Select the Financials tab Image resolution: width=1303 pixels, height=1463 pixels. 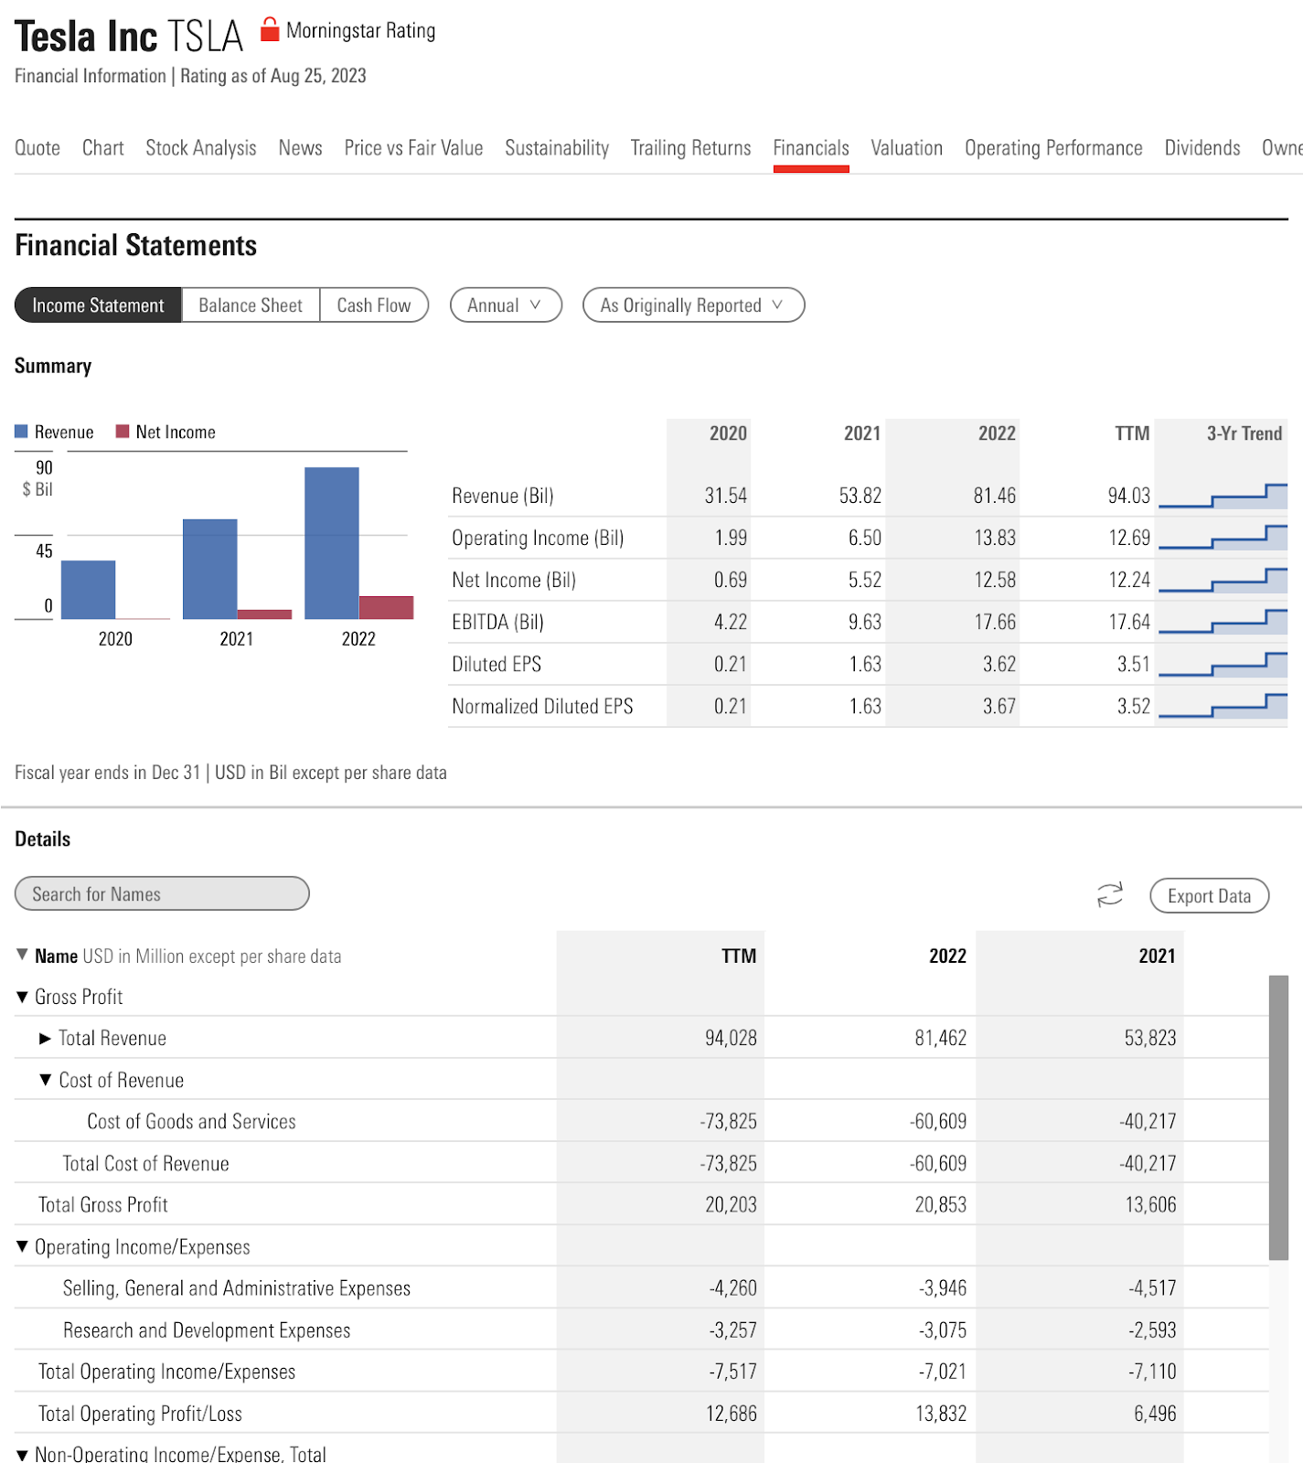pos(811,148)
